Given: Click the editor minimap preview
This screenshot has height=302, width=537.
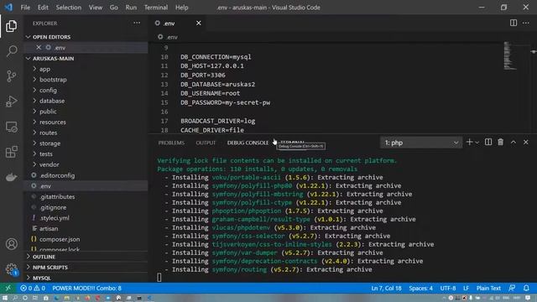Looking at the screenshot, I should coord(510,55).
